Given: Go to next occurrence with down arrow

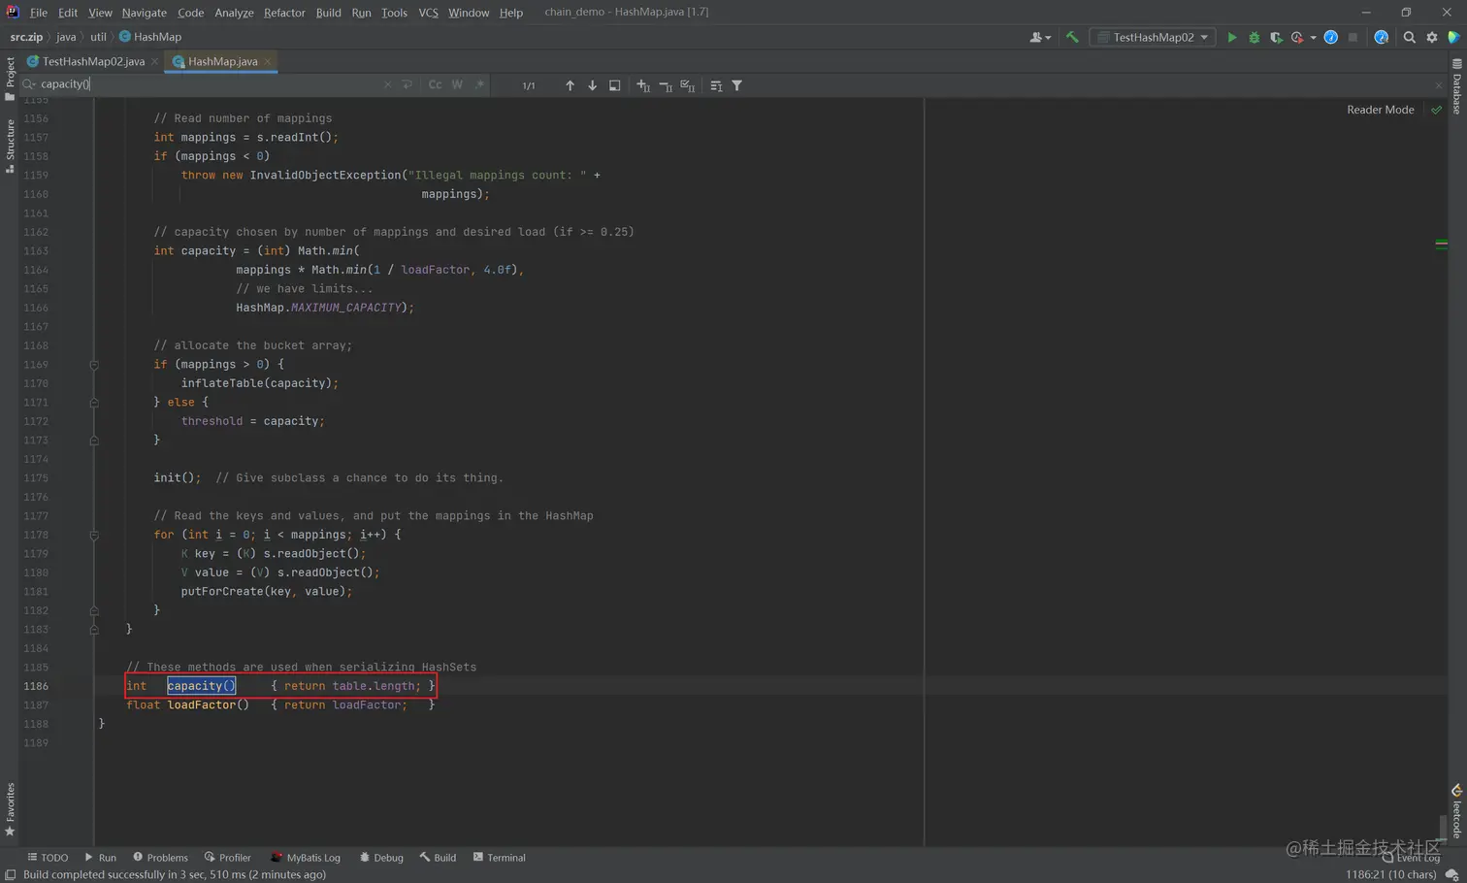Looking at the screenshot, I should pyautogui.click(x=592, y=85).
